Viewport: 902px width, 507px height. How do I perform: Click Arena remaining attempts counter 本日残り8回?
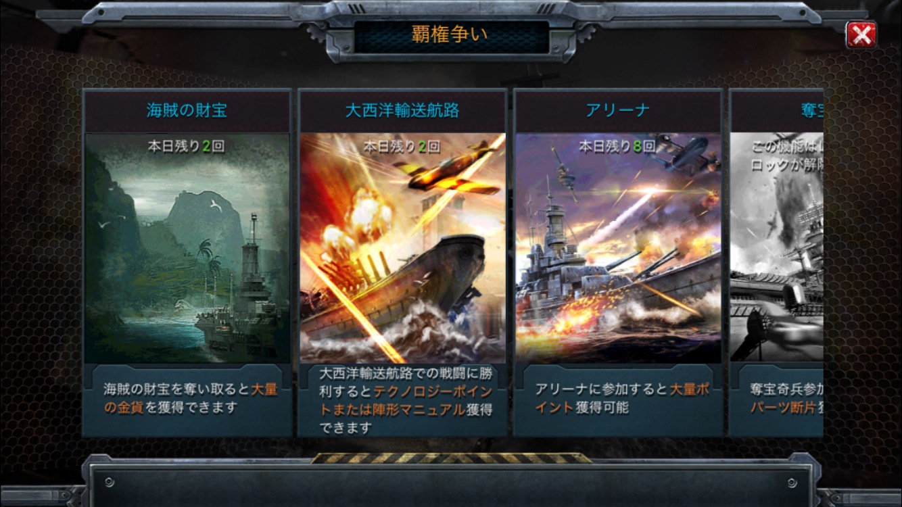[x=618, y=147]
